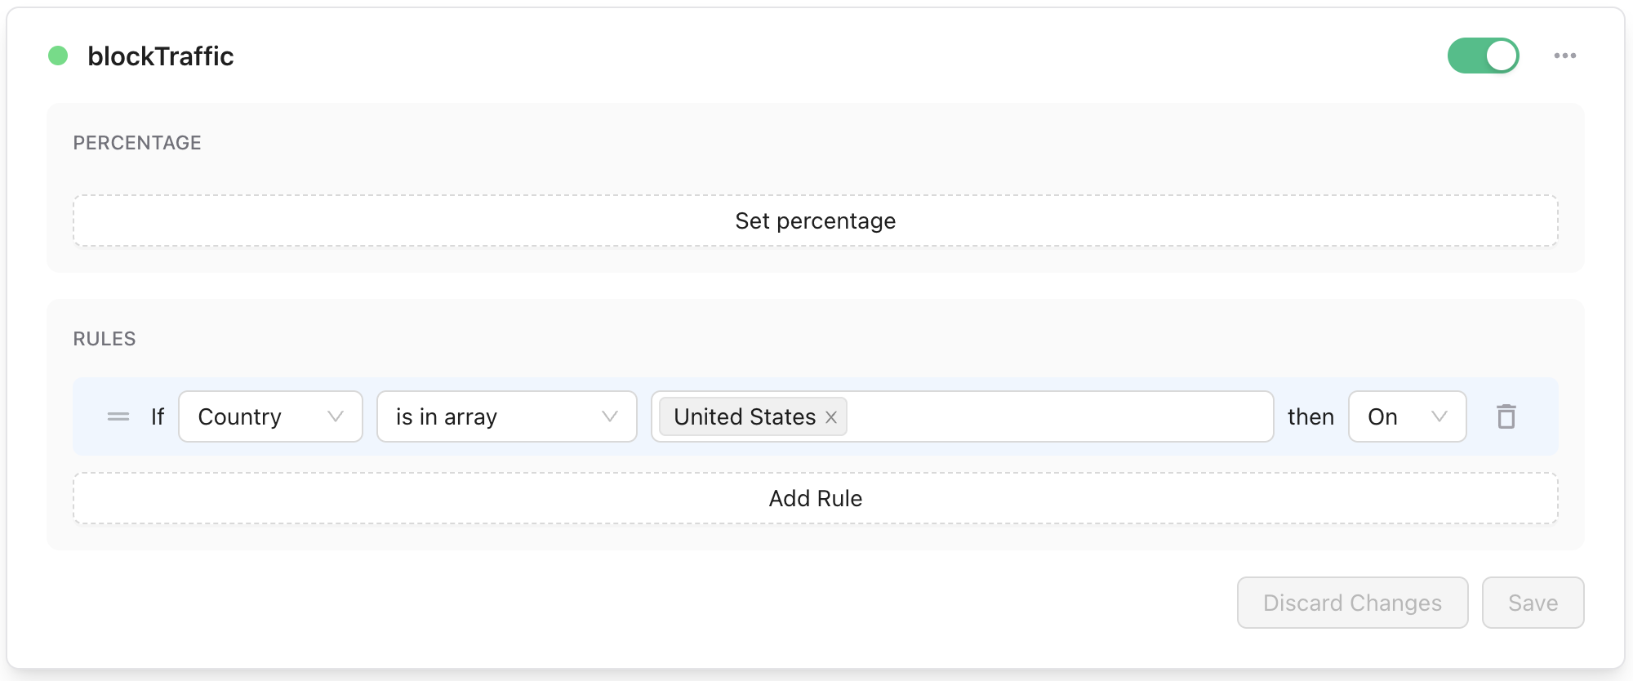Viewport: 1633px width, 681px height.
Task: Delete the Country rule with trash icon
Action: pyautogui.click(x=1506, y=416)
